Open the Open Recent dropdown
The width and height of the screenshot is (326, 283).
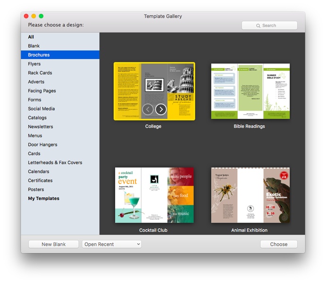pos(112,244)
